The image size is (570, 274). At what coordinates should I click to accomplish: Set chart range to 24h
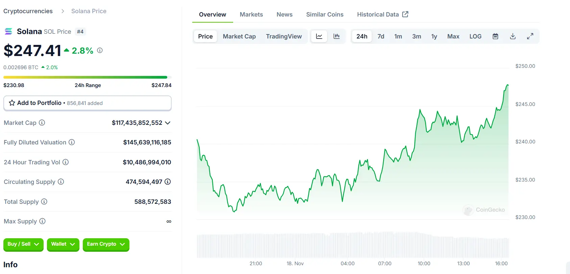tap(362, 36)
